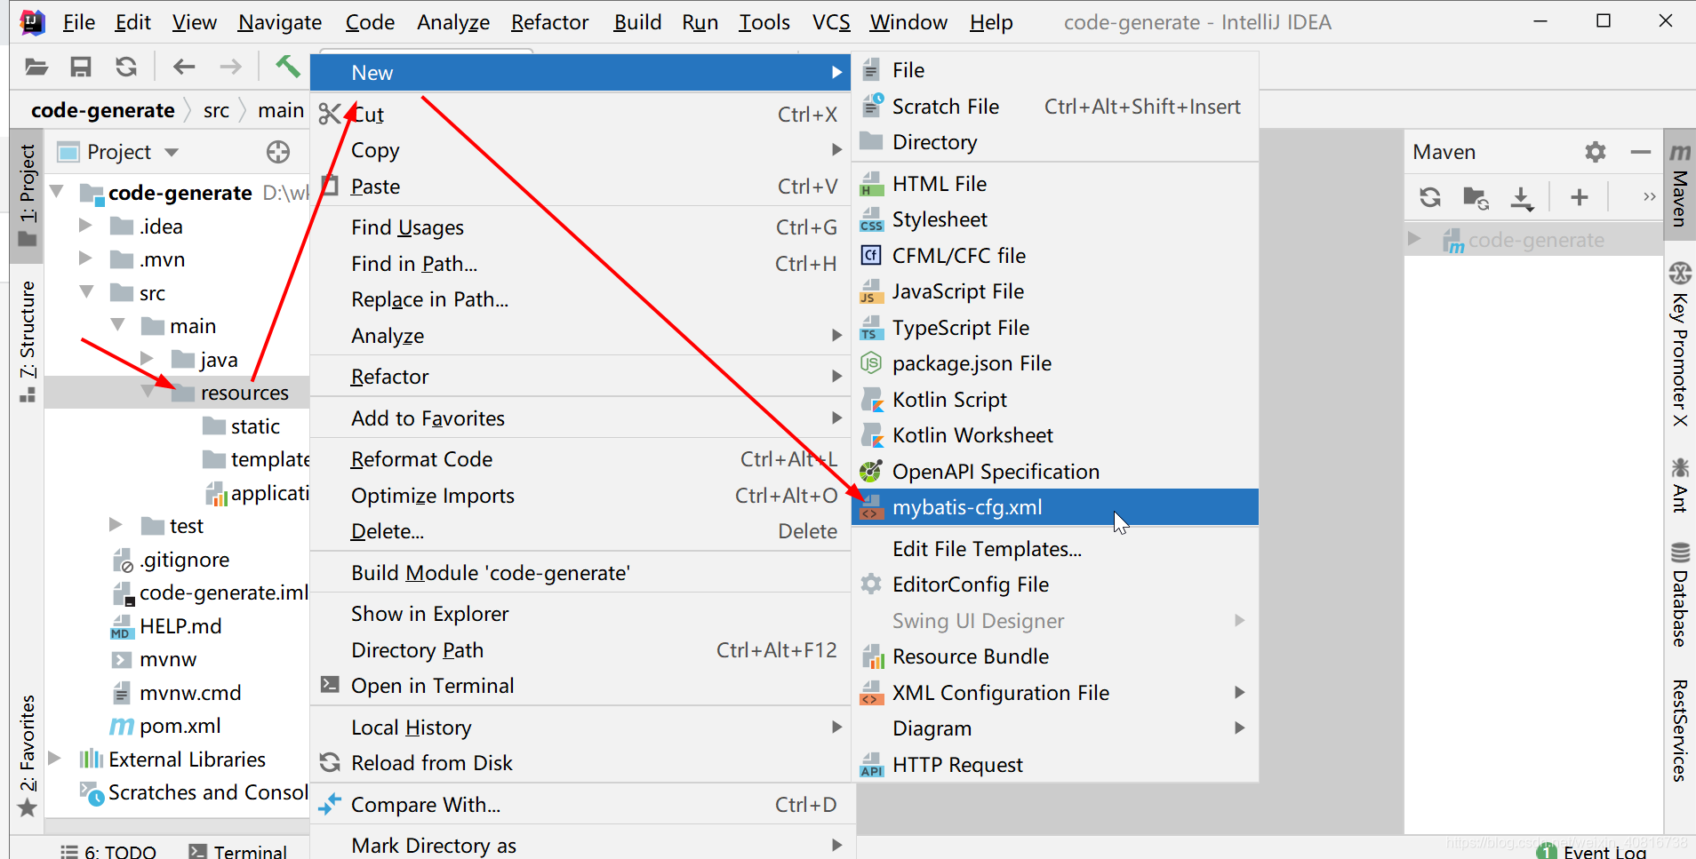Expand the .idea folder

click(x=85, y=226)
